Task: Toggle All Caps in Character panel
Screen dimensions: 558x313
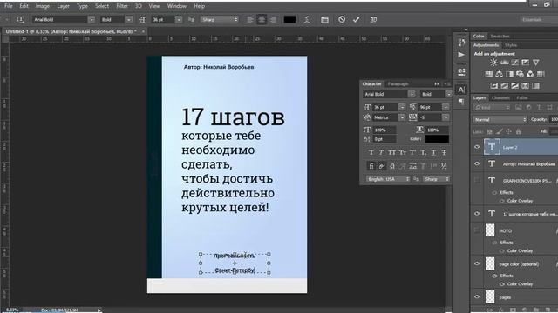Action: click(x=391, y=153)
